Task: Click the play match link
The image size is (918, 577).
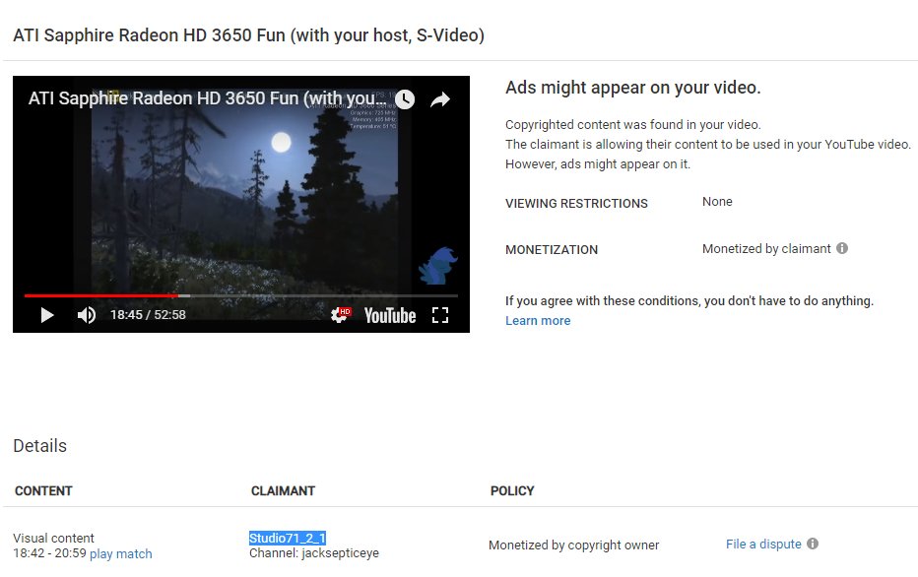Action: pos(120,554)
